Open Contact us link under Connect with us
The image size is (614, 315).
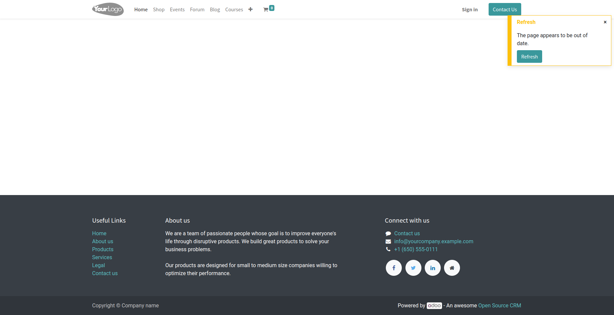pos(407,233)
